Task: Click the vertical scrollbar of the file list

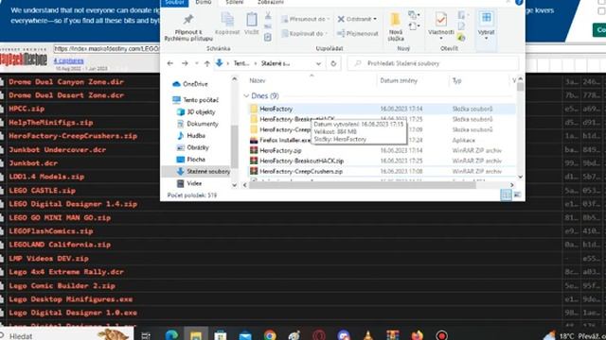Action: click(x=520, y=88)
